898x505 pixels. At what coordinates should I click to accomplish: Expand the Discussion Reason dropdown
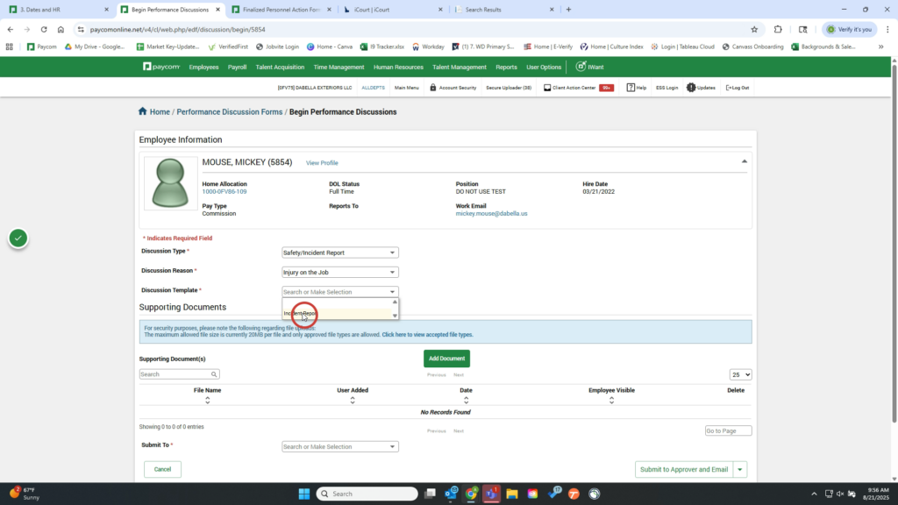(x=339, y=273)
